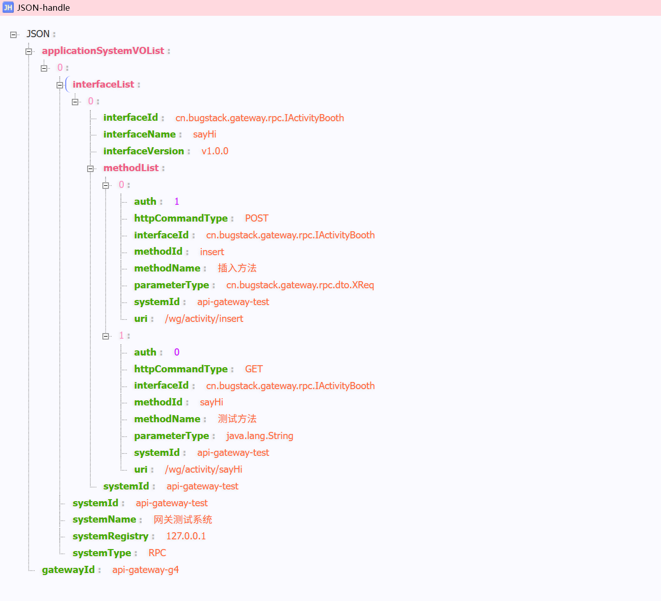Select the java.lang.String parameterType value
Image resolution: width=661 pixels, height=601 pixels.
[x=259, y=436]
